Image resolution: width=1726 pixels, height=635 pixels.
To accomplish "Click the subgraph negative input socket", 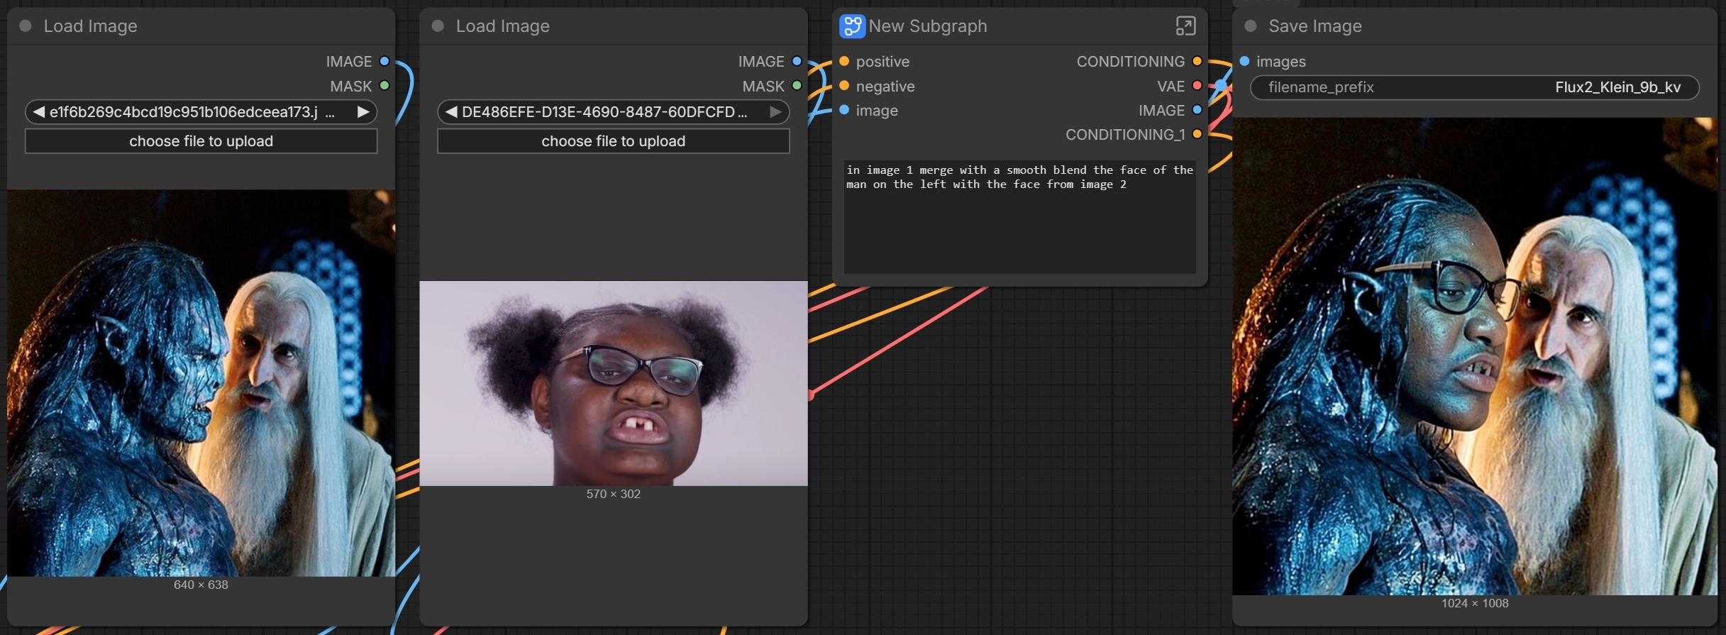I will [844, 86].
